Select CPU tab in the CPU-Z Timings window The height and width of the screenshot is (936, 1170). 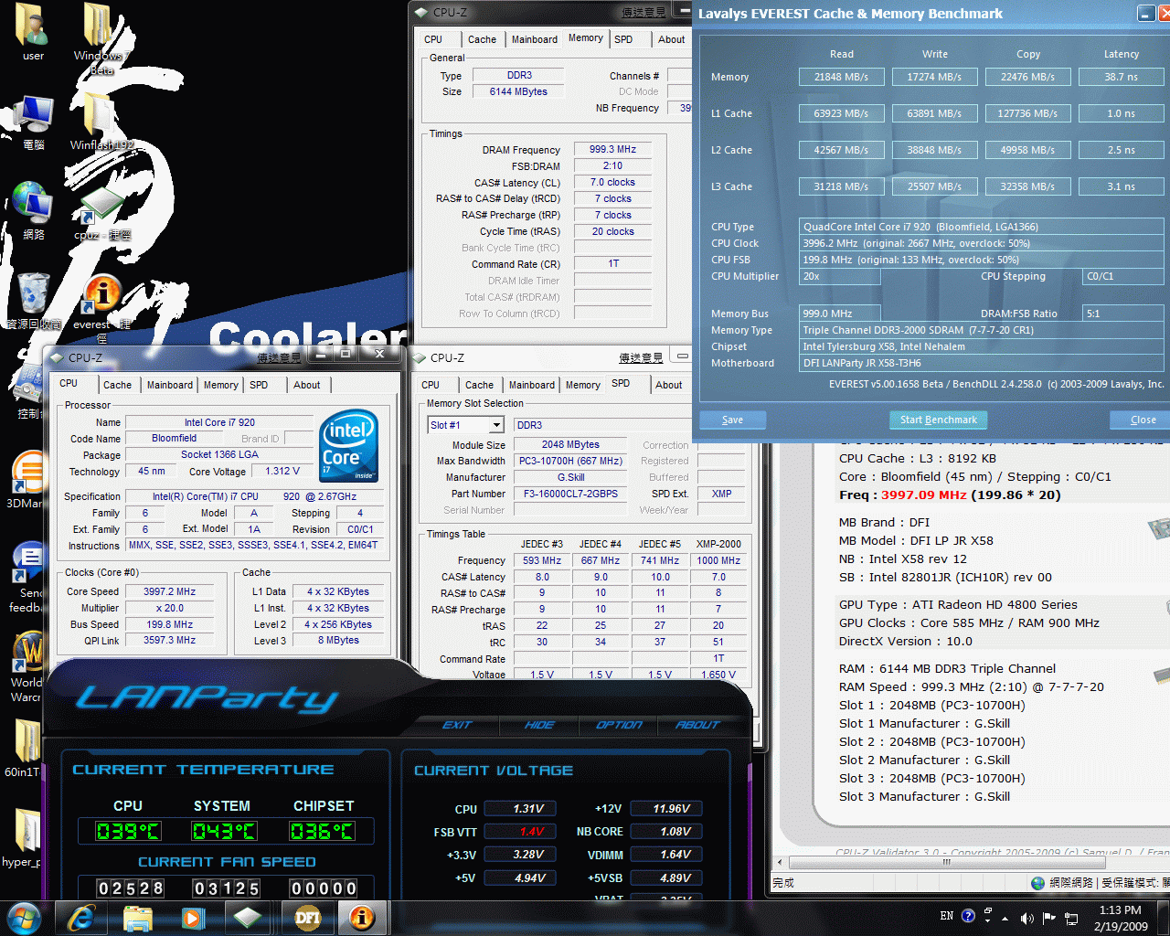(x=433, y=39)
